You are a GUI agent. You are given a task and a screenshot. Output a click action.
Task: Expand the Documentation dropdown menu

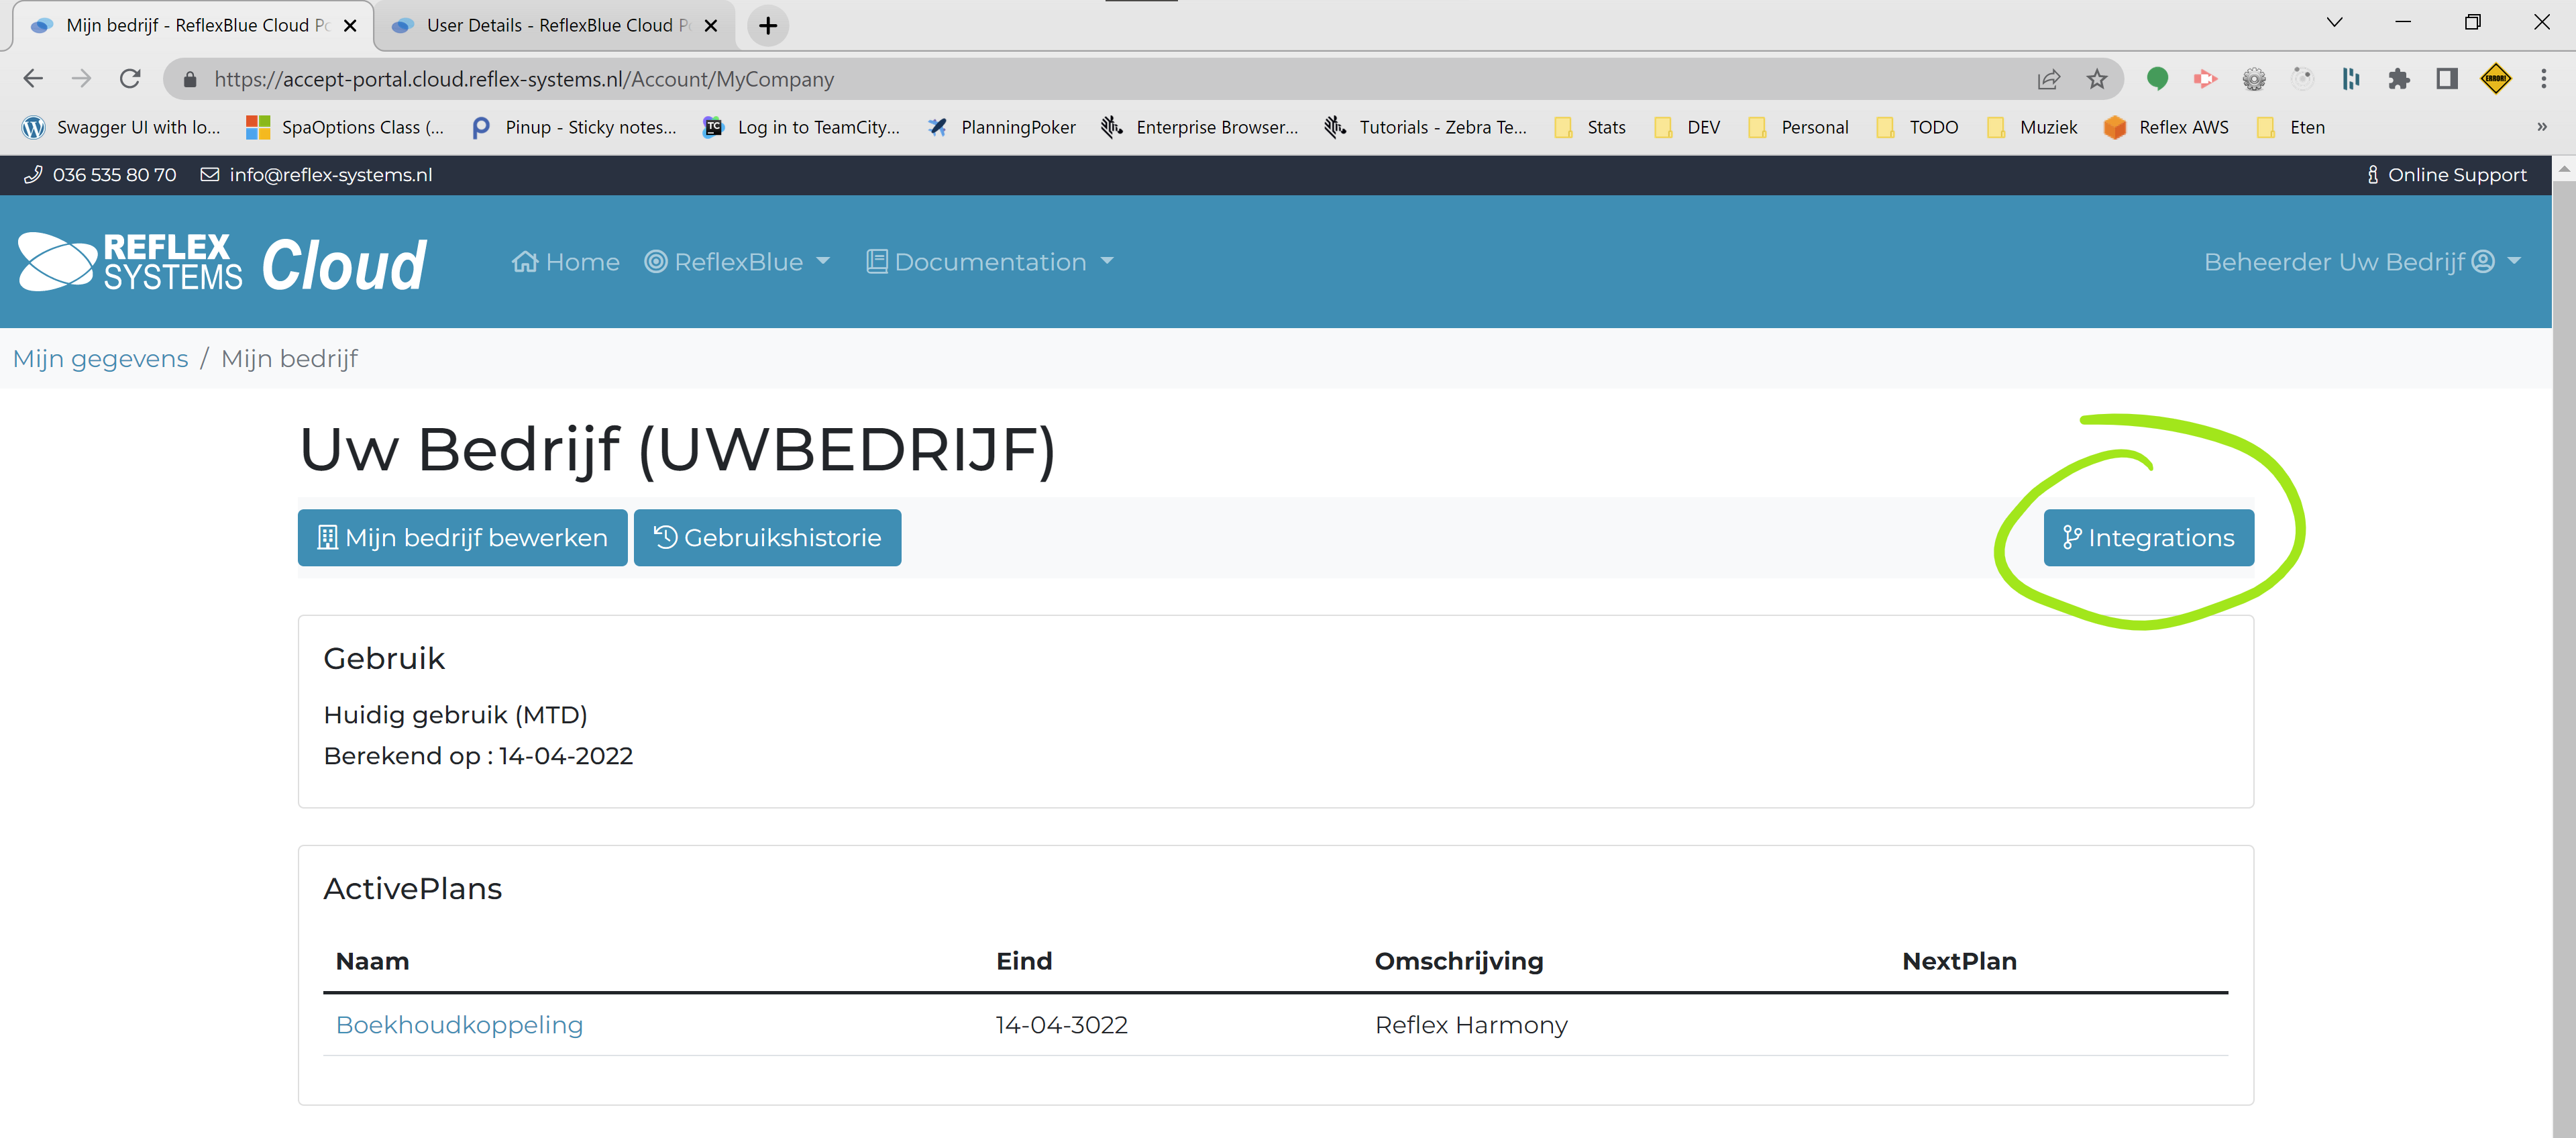click(x=989, y=262)
